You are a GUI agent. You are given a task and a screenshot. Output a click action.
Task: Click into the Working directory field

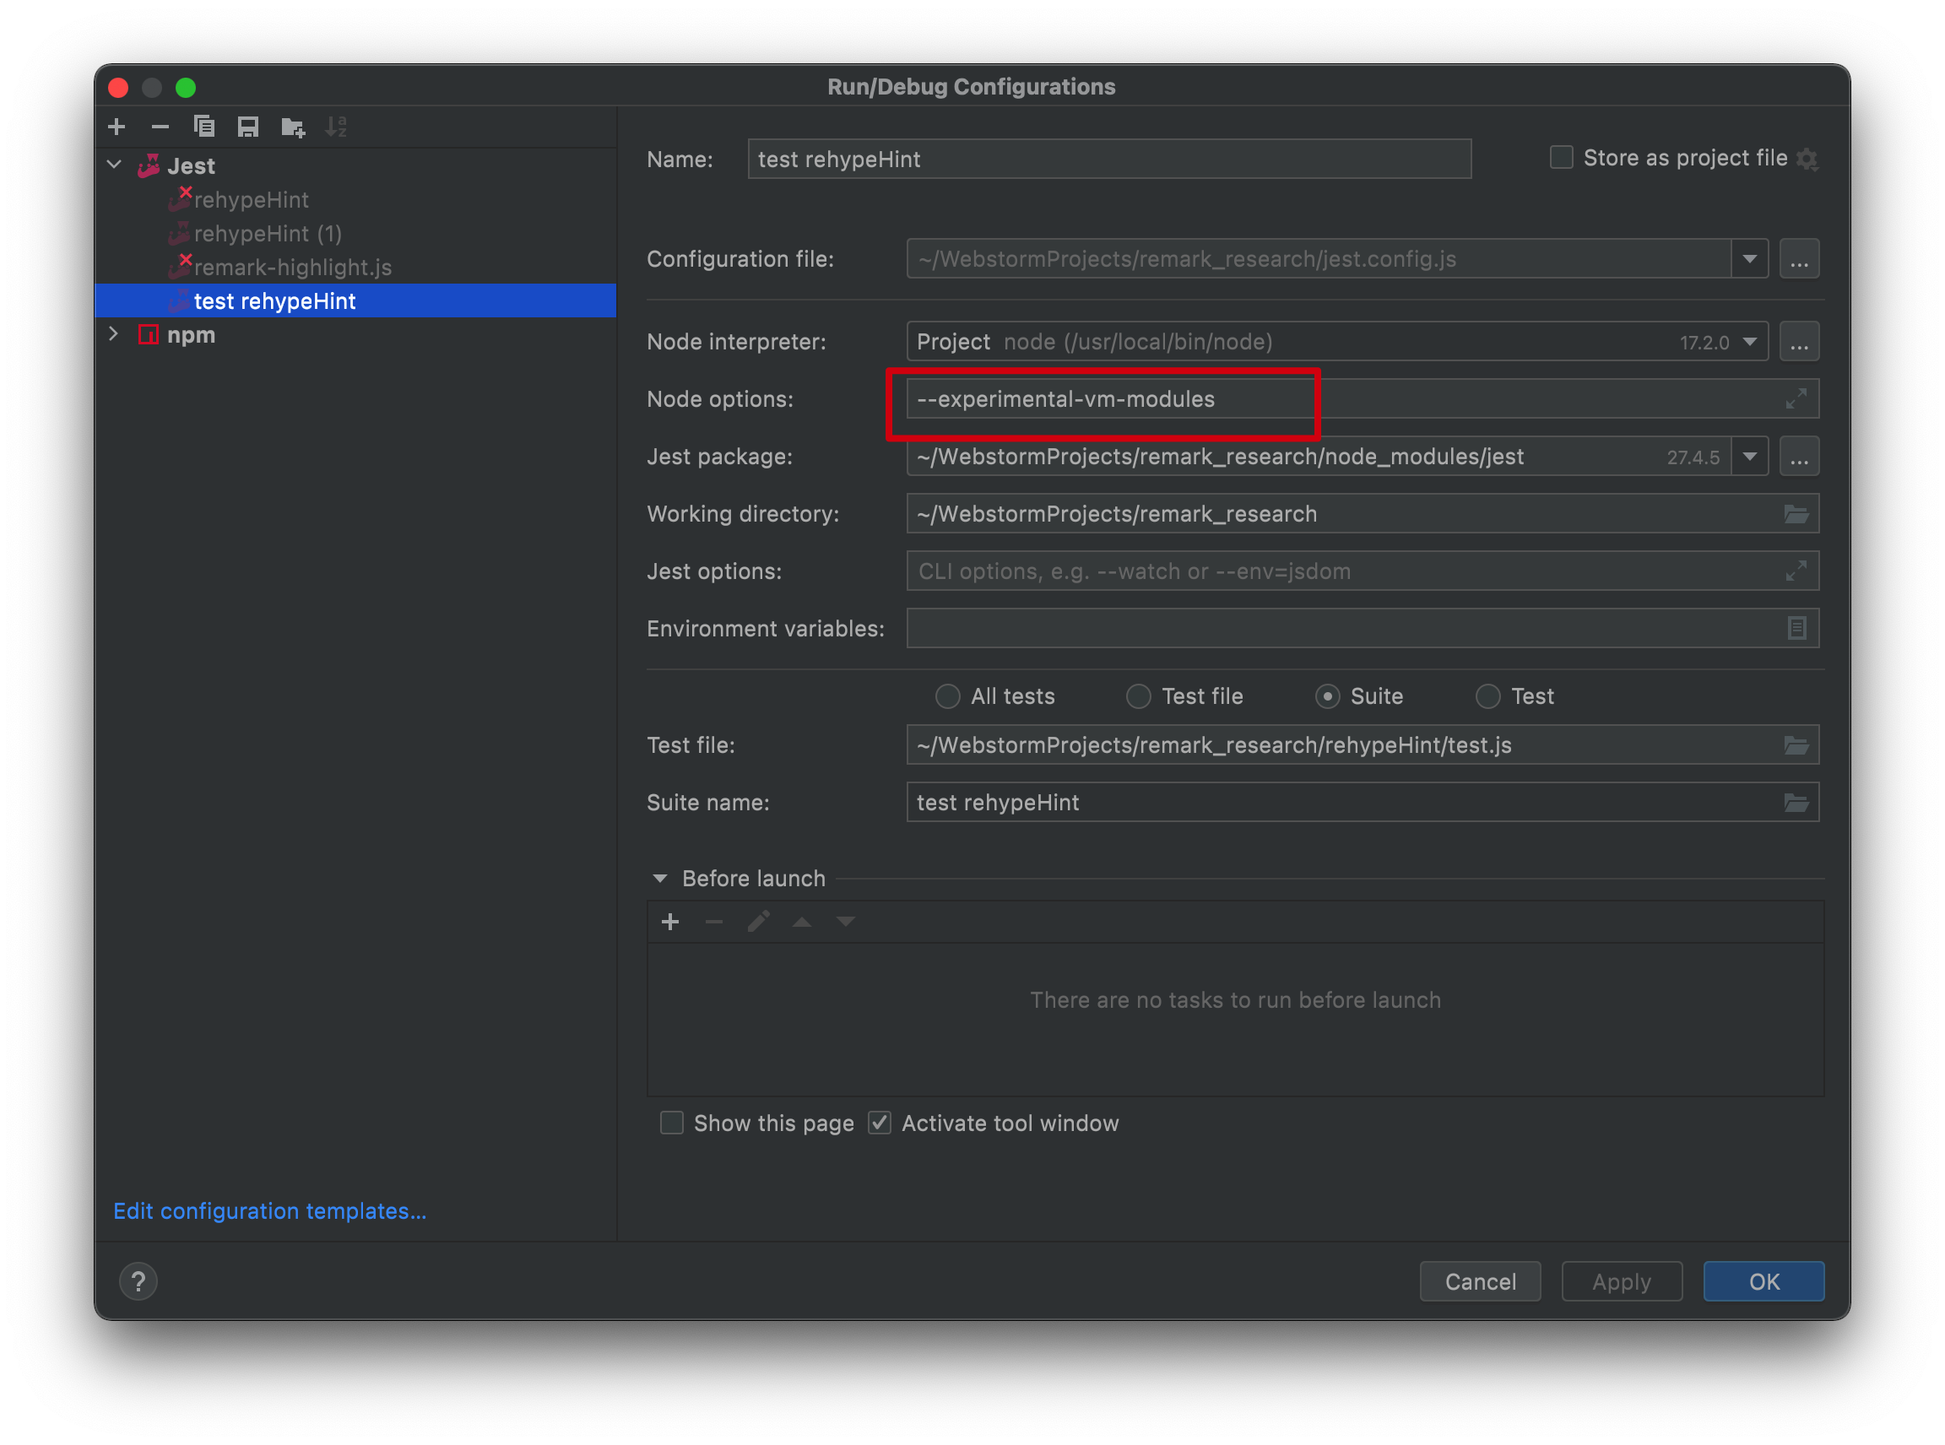[x=1363, y=514]
